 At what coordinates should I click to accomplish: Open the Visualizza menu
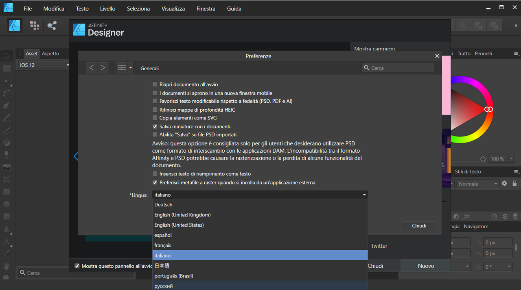tap(173, 9)
